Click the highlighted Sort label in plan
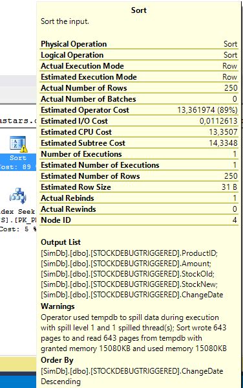243x388 pixels. point(18,157)
